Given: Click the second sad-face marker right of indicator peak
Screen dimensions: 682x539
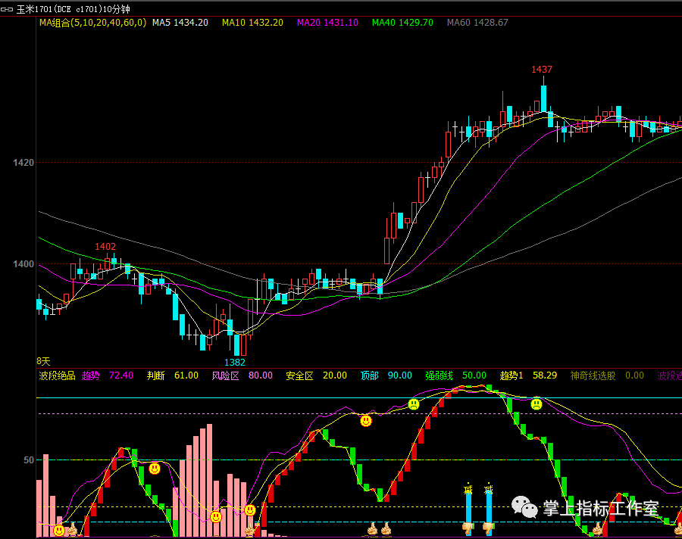Looking at the screenshot, I should click(537, 404).
